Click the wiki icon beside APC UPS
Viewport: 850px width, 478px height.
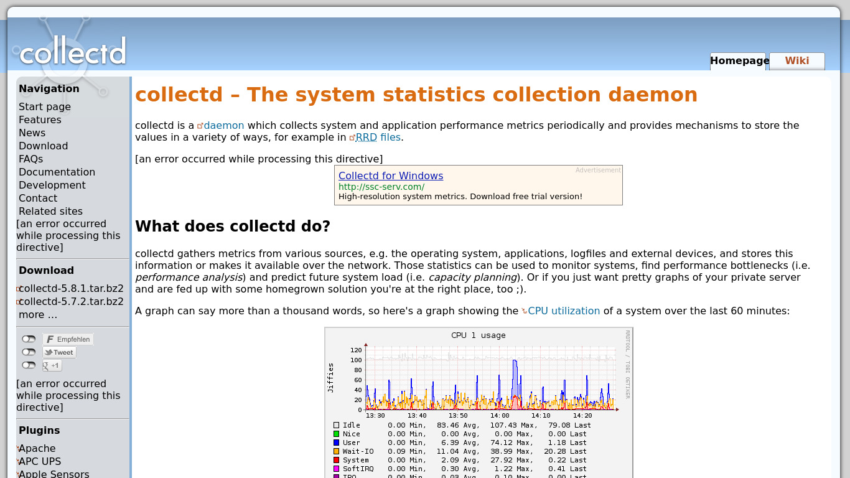point(17,461)
